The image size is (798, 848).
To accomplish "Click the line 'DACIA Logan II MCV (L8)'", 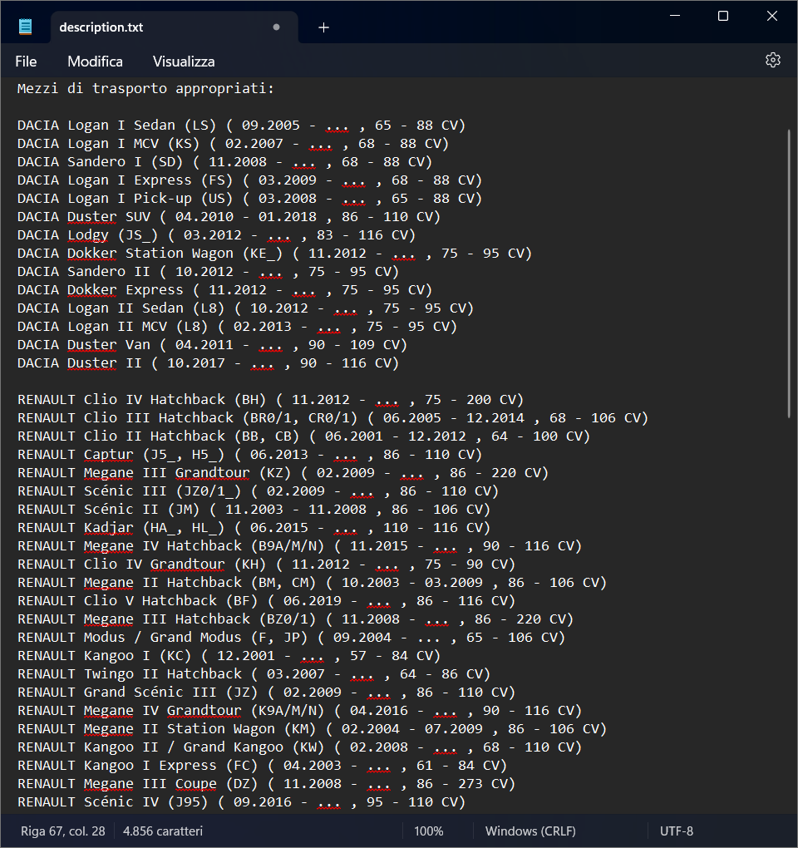I will [x=238, y=327].
